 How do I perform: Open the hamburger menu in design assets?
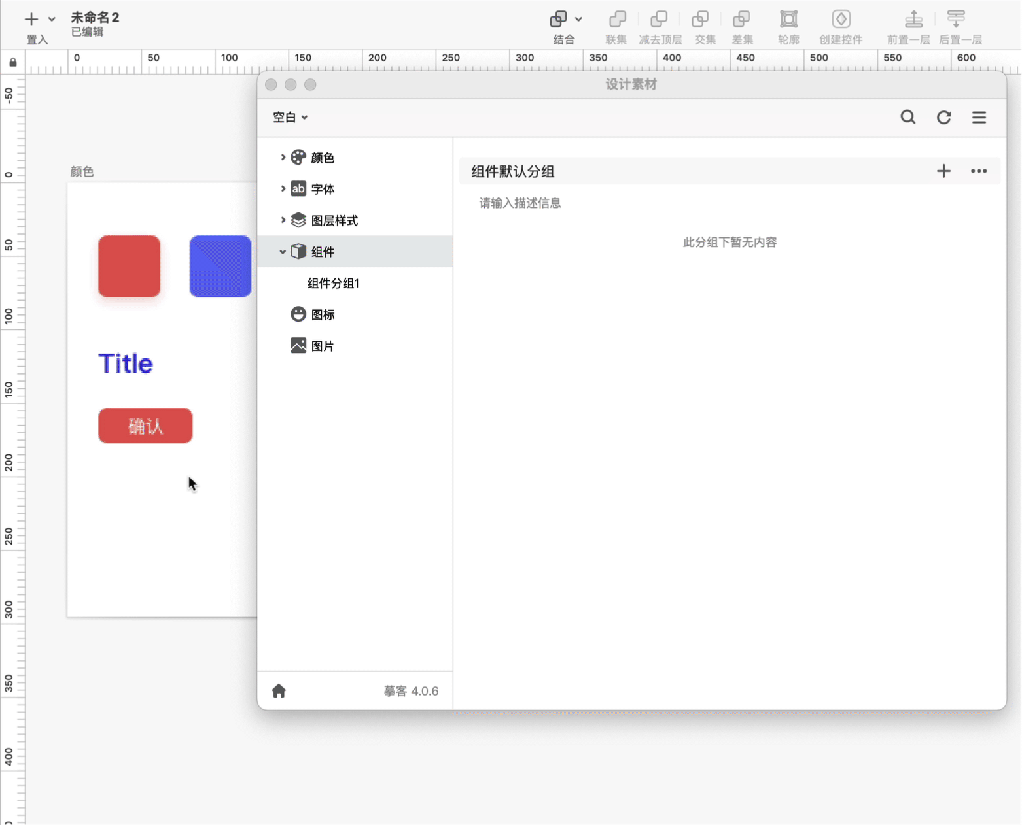click(979, 117)
